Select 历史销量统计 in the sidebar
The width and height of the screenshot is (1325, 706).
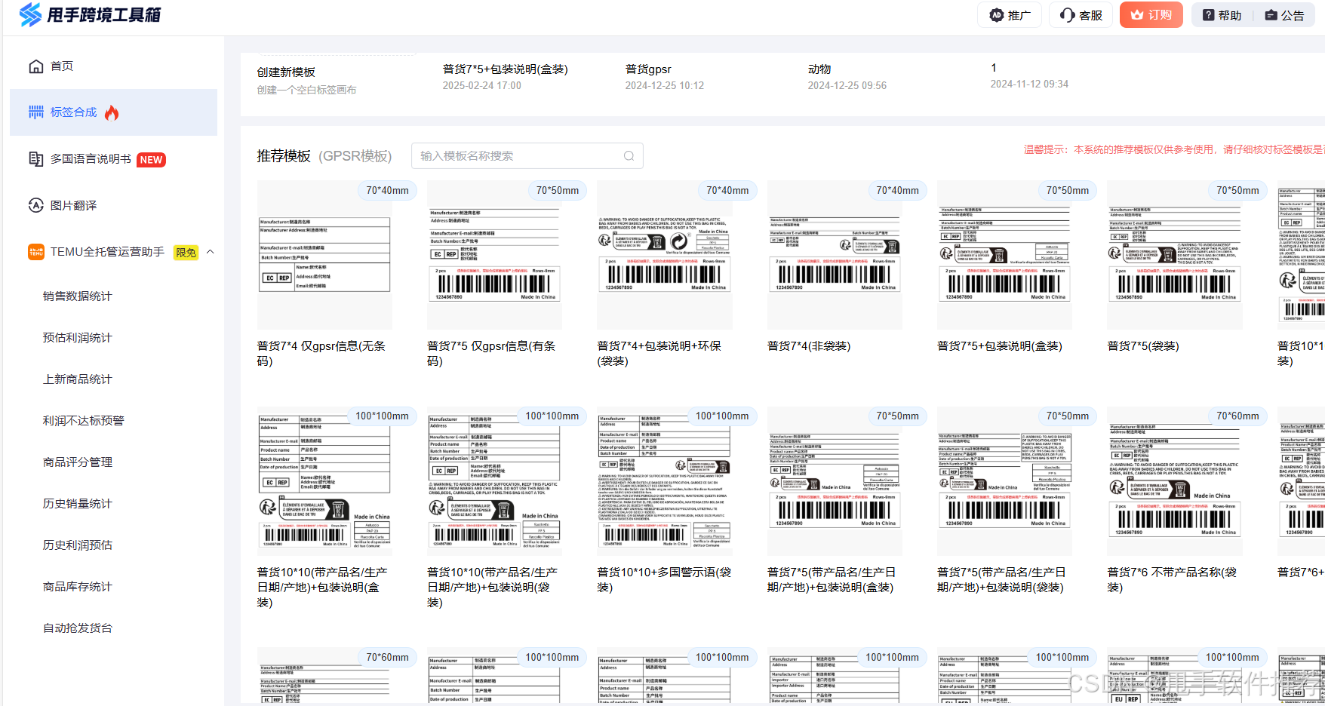coord(77,504)
